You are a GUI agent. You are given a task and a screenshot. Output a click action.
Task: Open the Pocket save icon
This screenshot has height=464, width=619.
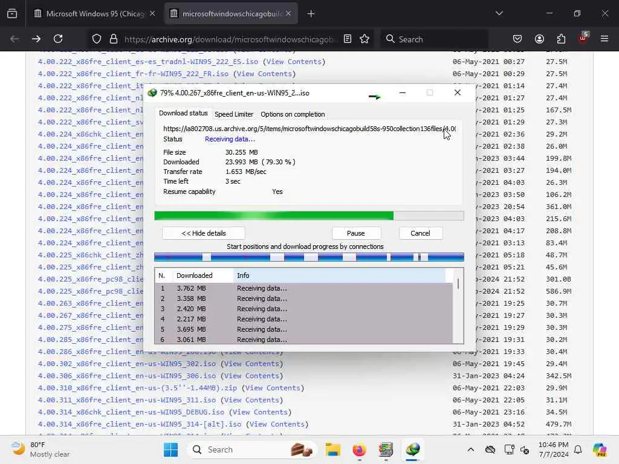pos(517,39)
